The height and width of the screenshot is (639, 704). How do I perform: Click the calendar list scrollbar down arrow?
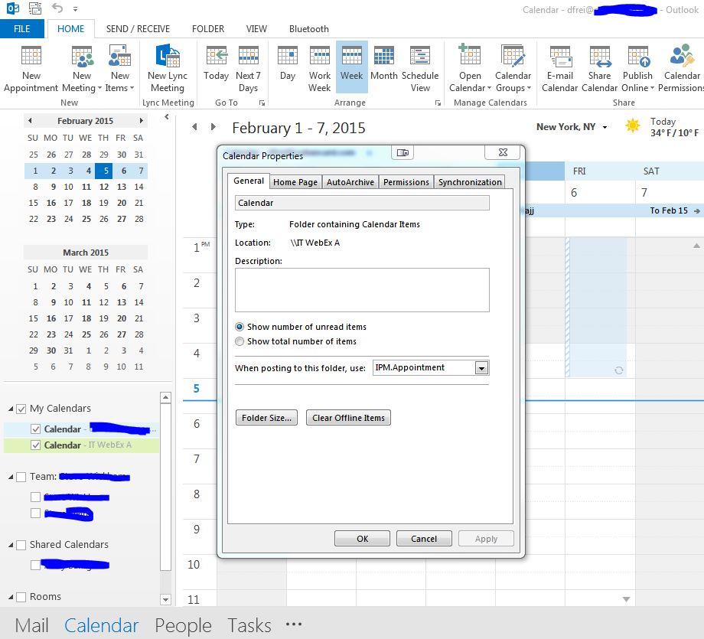coord(166,599)
